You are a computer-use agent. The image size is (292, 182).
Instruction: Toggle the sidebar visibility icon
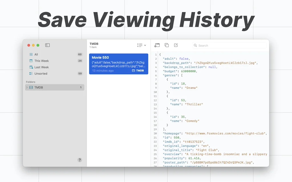[x=47, y=45]
